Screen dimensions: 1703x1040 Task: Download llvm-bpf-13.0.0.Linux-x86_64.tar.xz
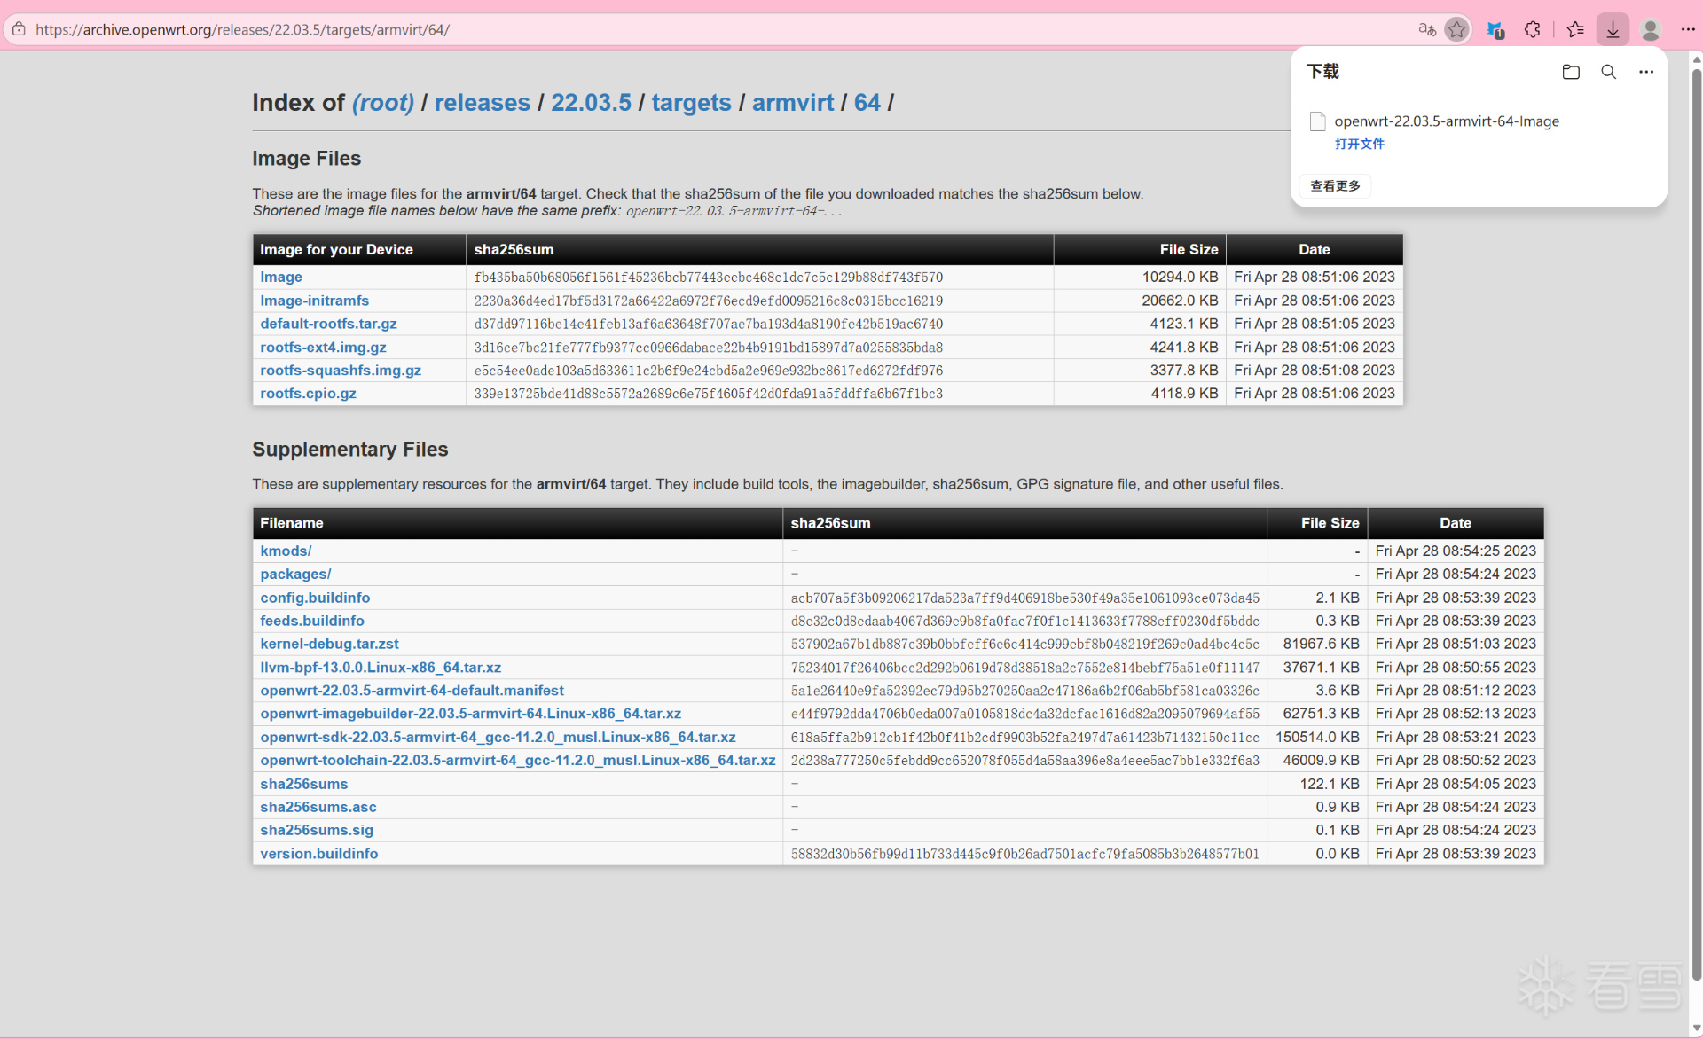pyautogui.click(x=381, y=668)
